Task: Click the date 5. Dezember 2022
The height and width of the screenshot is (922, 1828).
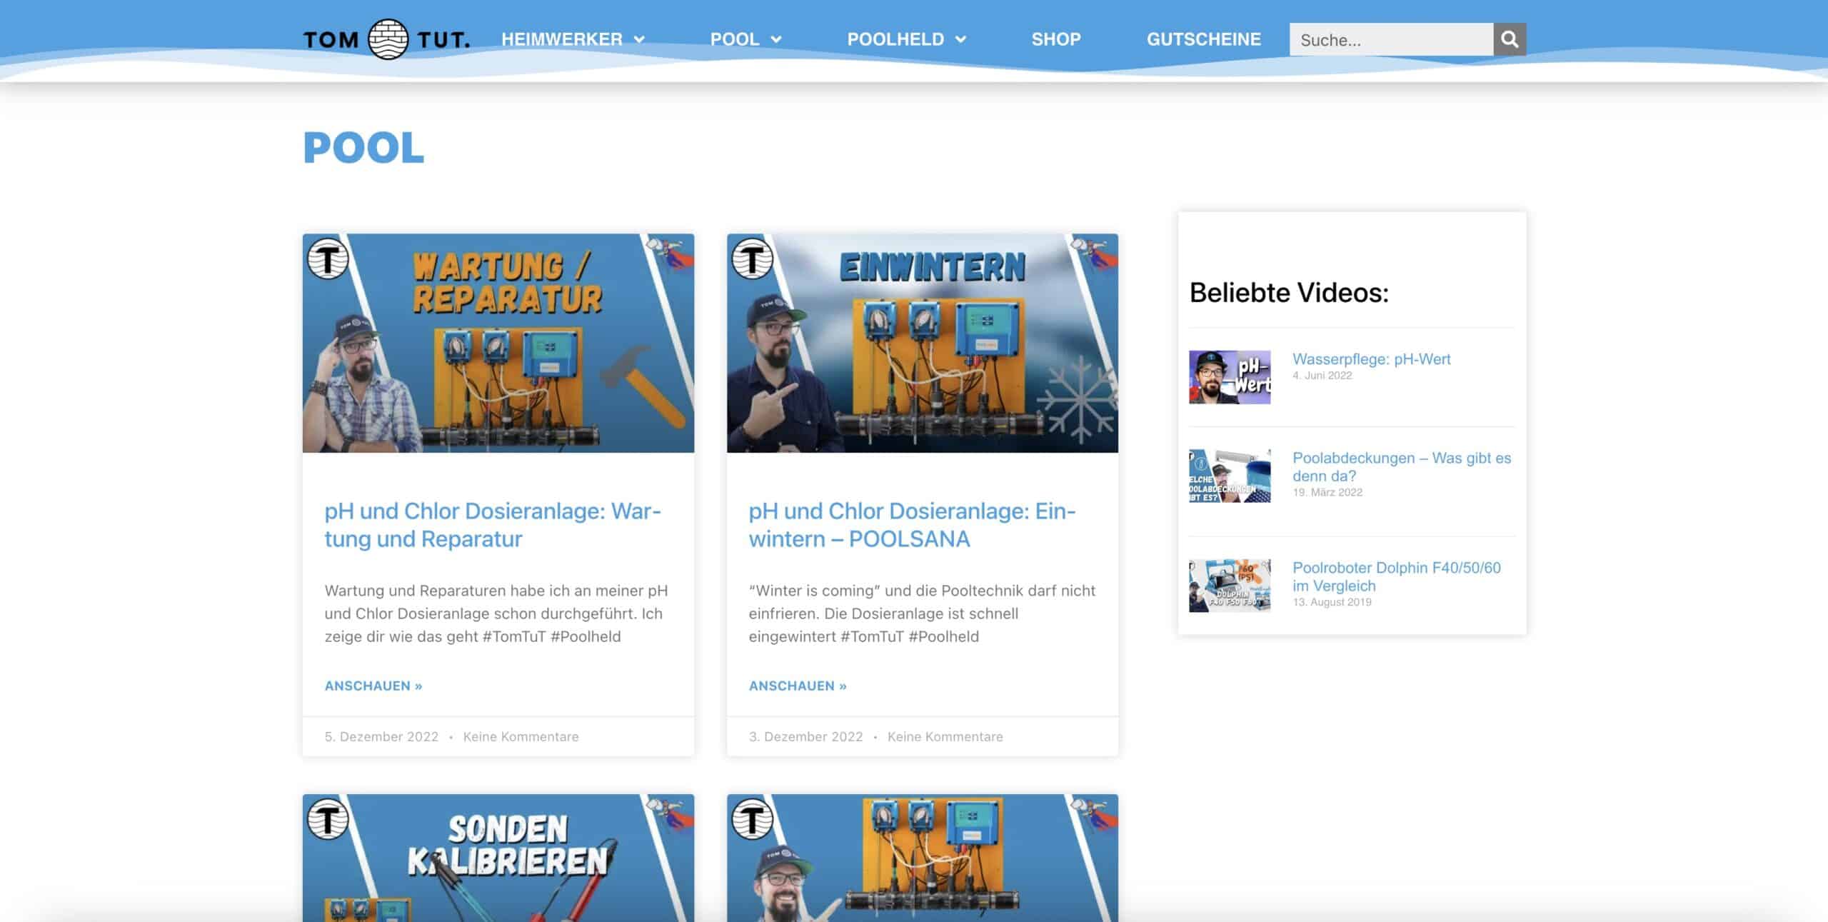Action: pyautogui.click(x=381, y=736)
